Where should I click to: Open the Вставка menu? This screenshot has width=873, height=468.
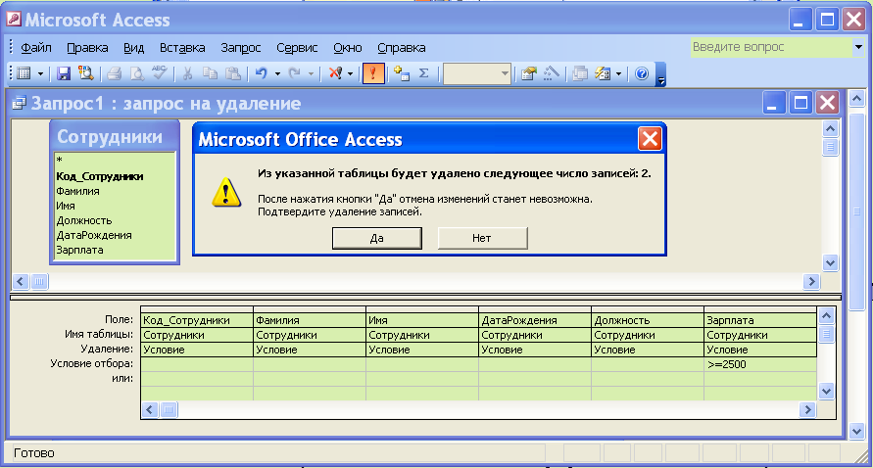pyautogui.click(x=182, y=48)
